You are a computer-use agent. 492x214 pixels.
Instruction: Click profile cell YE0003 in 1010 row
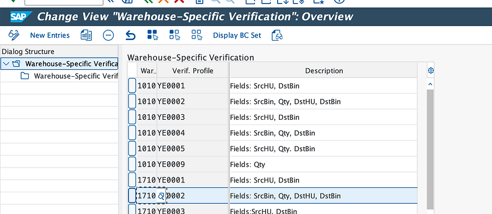point(192,117)
